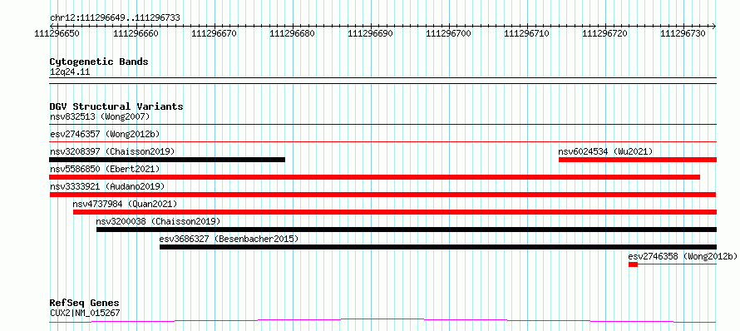The image size is (740, 331).
Task: Click black bar of esv3686327
Action: (438, 247)
